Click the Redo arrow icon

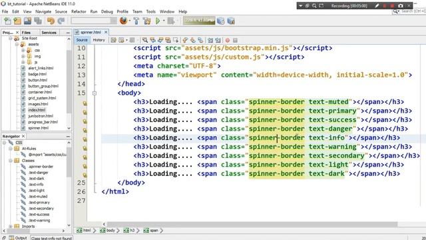click(61, 21)
